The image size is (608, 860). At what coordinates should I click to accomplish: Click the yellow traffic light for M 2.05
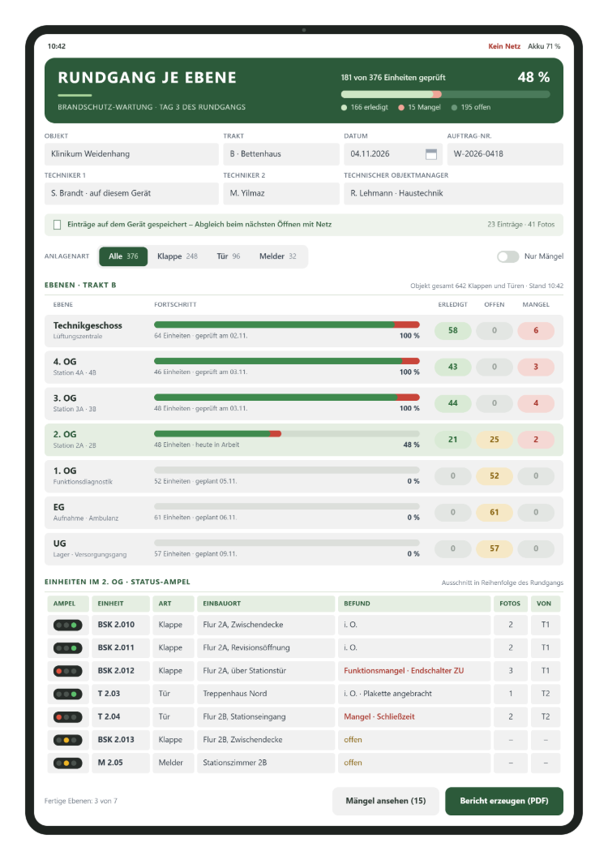[x=66, y=763]
